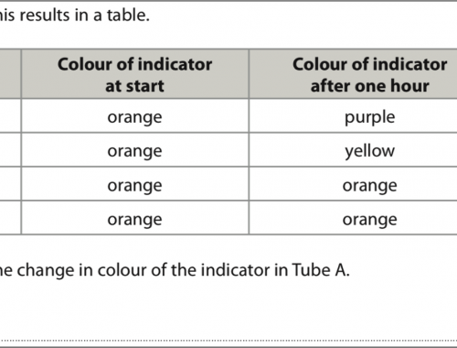Click the cut-off tube cell in the yellow row
This screenshot has width=457, height=348.
pos(10,149)
